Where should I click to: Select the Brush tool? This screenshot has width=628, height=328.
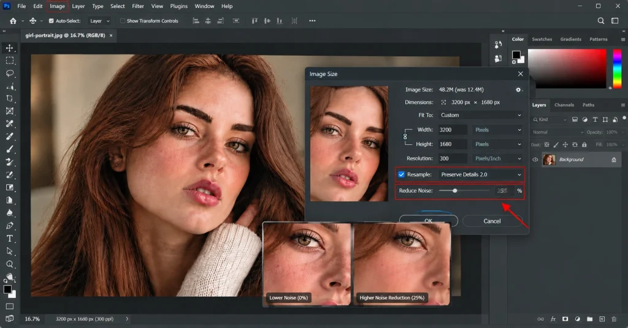10,149
